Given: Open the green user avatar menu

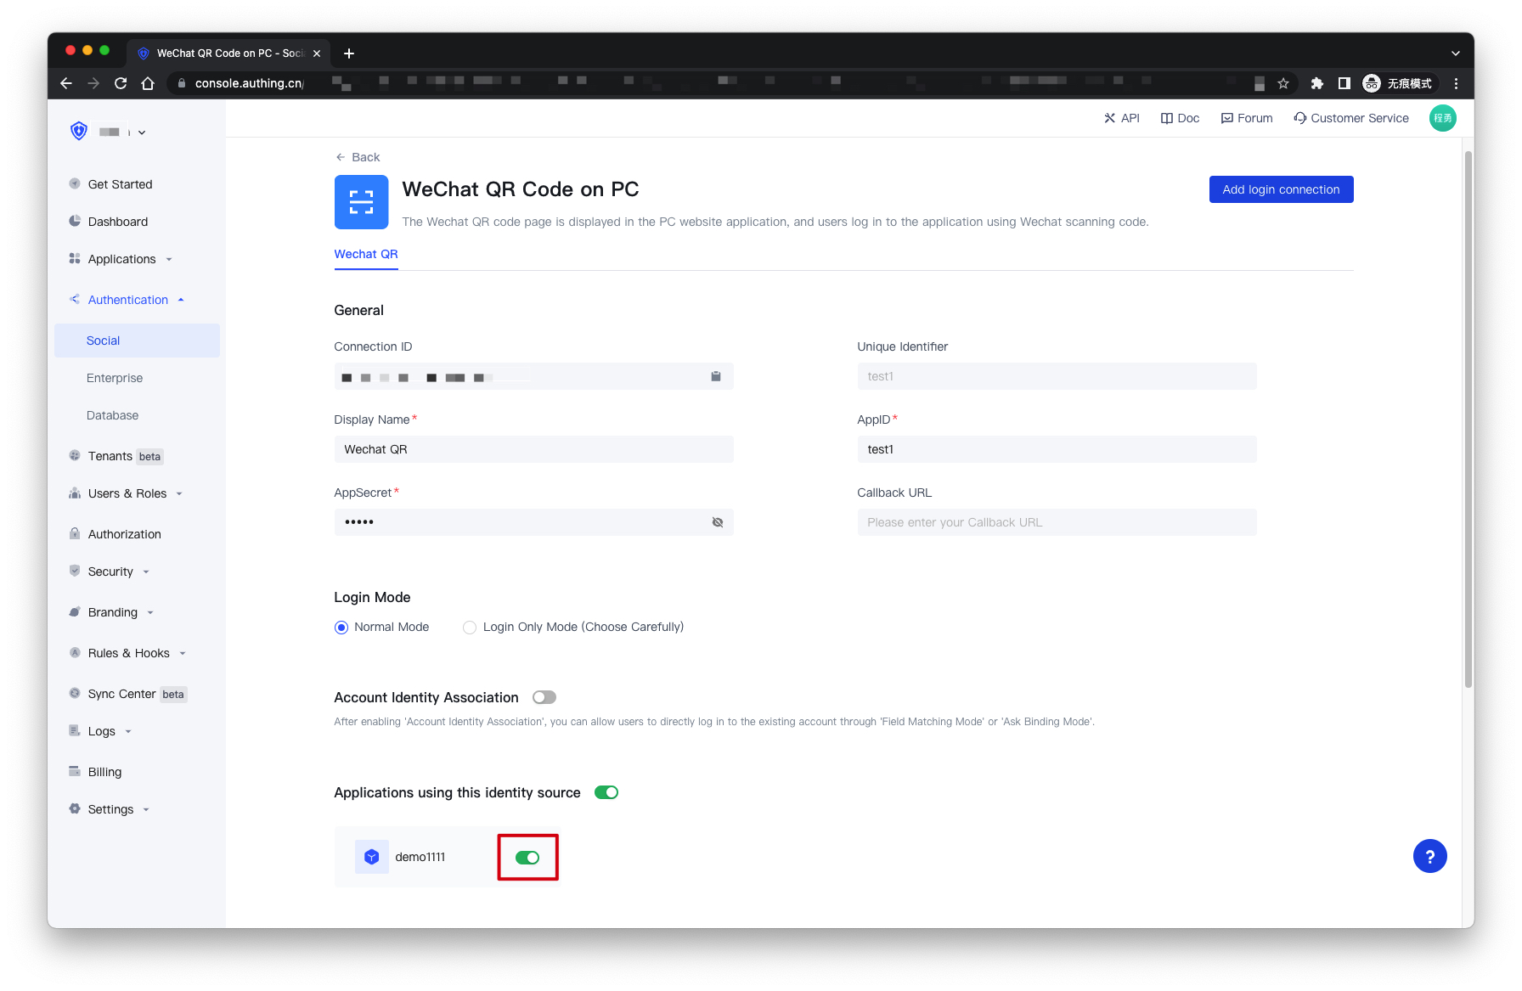Looking at the screenshot, I should pyautogui.click(x=1442, y=118).
